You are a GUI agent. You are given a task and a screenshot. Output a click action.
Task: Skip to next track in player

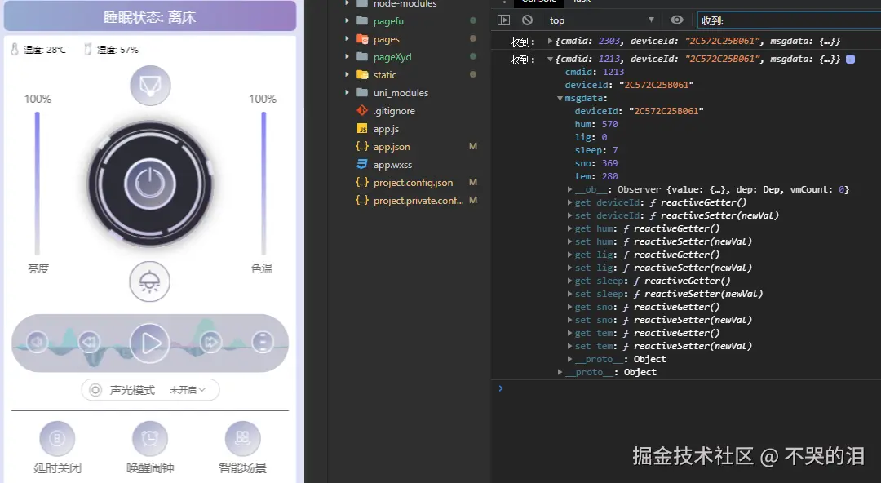[210, 342]
